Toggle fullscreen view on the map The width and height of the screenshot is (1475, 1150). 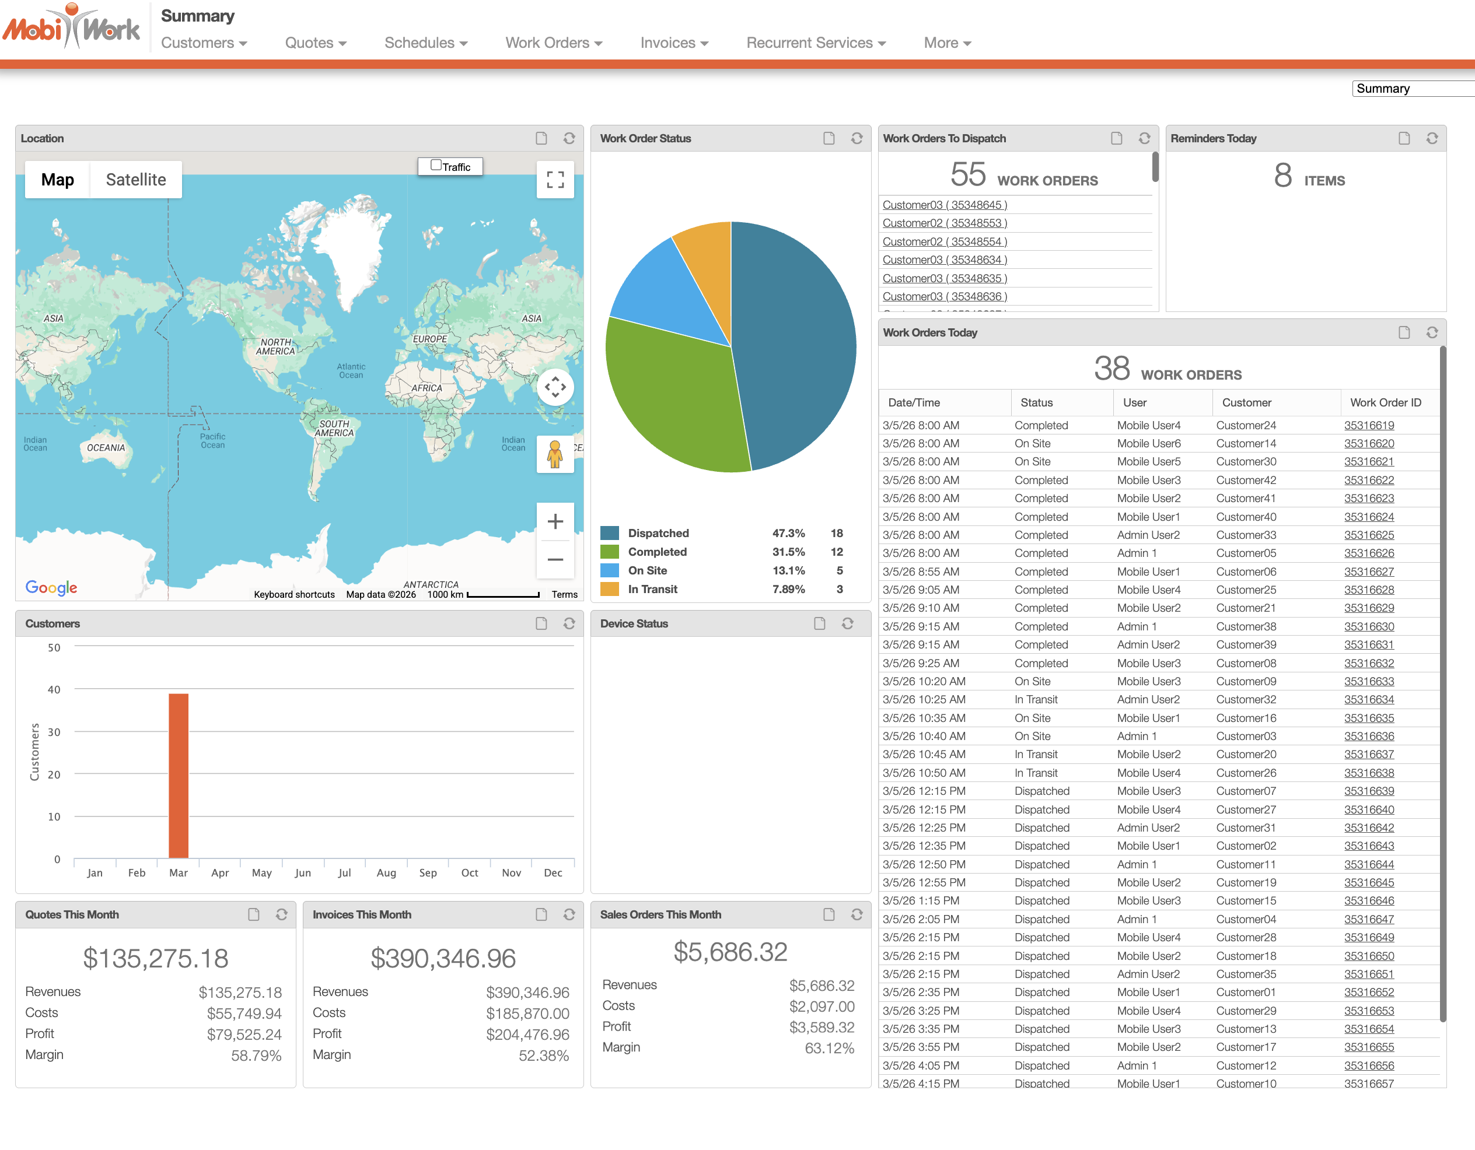(555, 180)
